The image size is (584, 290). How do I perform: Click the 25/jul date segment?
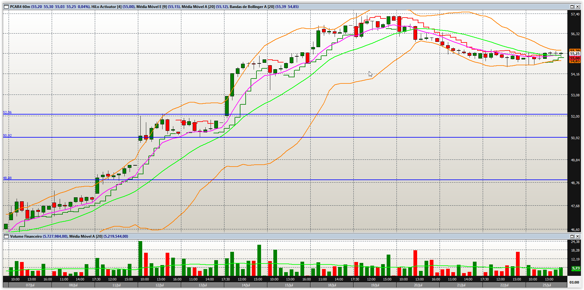click(x=547, y=285)
